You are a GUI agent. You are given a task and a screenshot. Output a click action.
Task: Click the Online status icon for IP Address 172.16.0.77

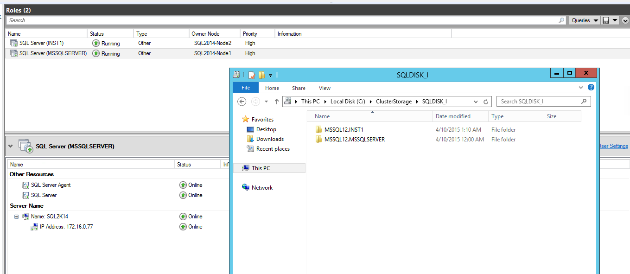[x=183, y=227]
